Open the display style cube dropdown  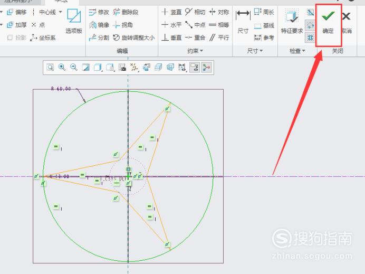coord(98,68)
